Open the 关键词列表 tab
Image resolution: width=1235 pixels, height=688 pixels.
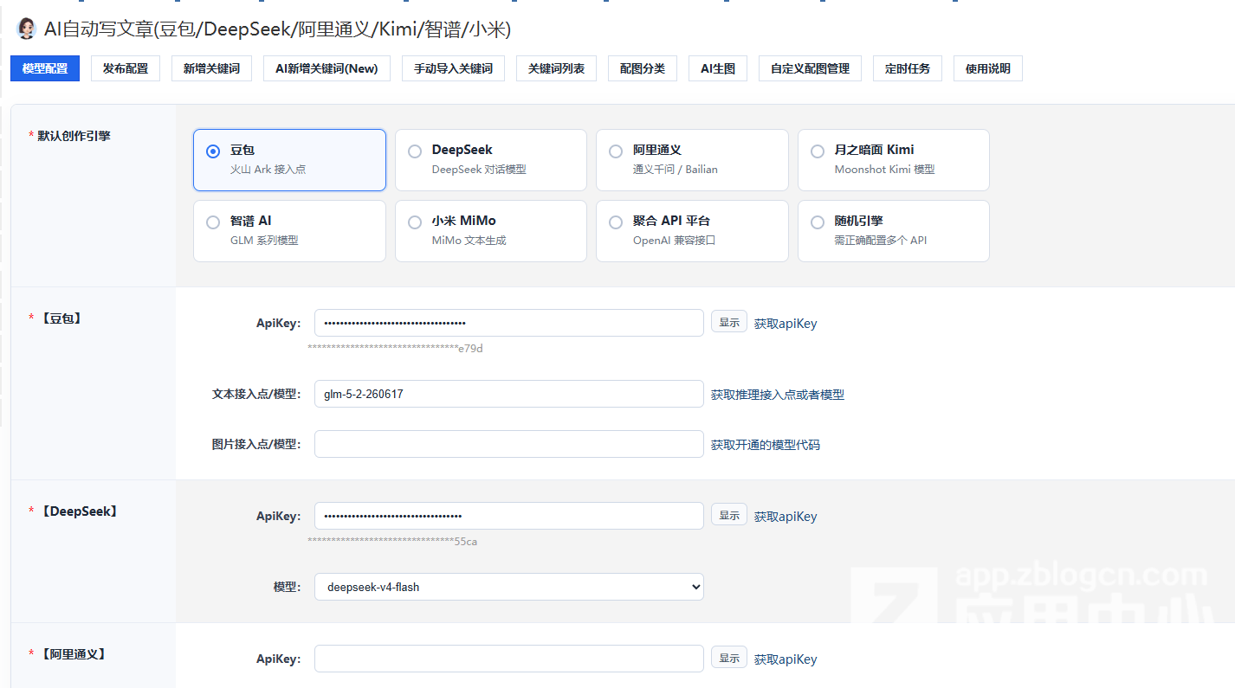click(556, 68)
